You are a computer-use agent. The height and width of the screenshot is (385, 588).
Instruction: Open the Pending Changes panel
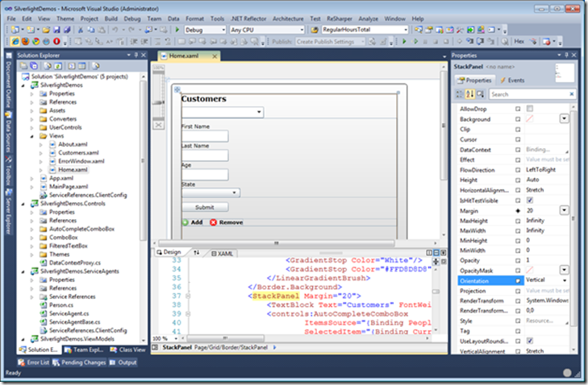79,362
